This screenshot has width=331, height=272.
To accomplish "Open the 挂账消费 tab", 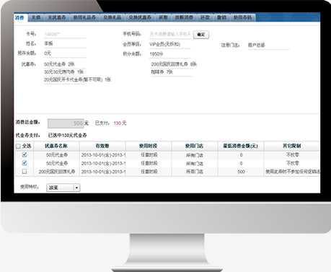I will (x=184, y=17).
